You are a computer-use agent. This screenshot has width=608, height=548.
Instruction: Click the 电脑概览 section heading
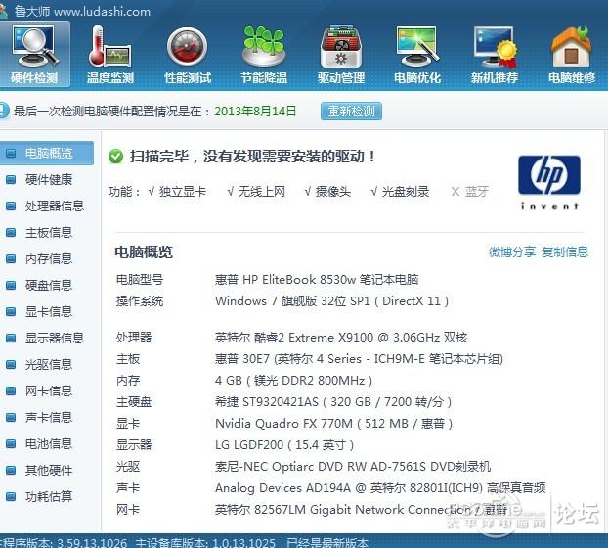144,252
